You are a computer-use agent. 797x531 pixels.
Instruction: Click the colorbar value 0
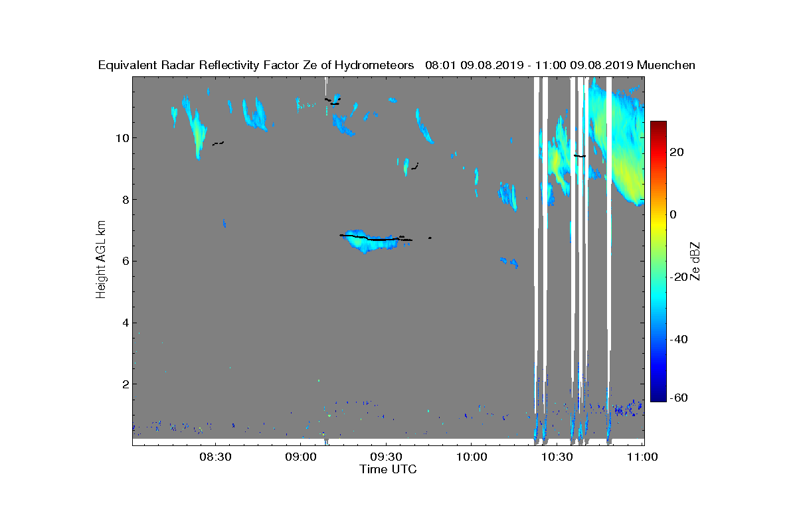[x=673, y=214]
